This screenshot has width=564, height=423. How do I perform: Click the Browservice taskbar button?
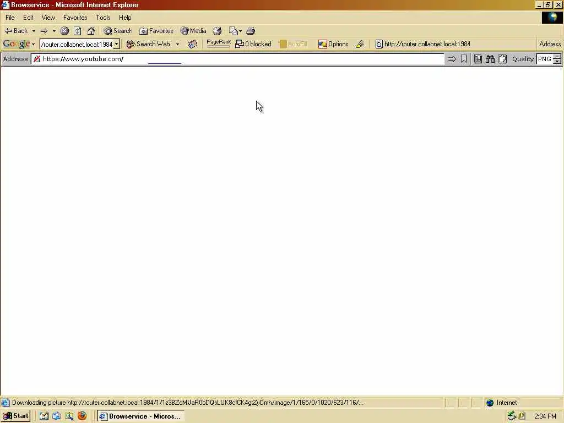[140, 416]
